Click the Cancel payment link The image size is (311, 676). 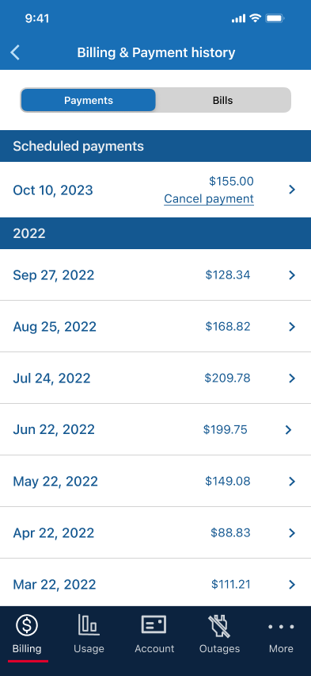pos(209,198)
